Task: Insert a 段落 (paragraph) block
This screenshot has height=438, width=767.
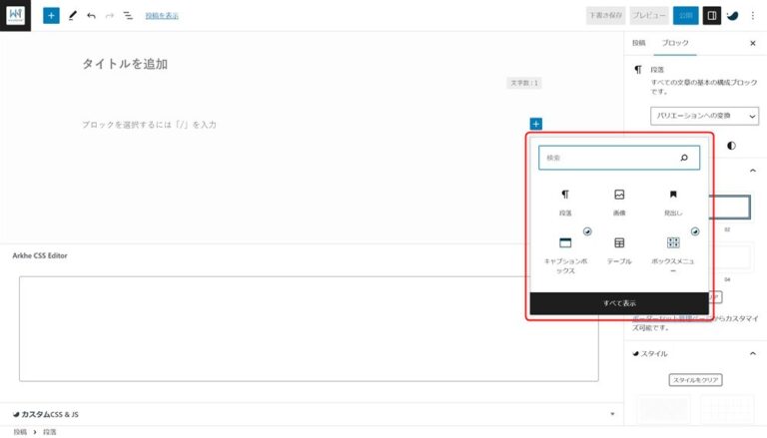Action: coord(565,201)
